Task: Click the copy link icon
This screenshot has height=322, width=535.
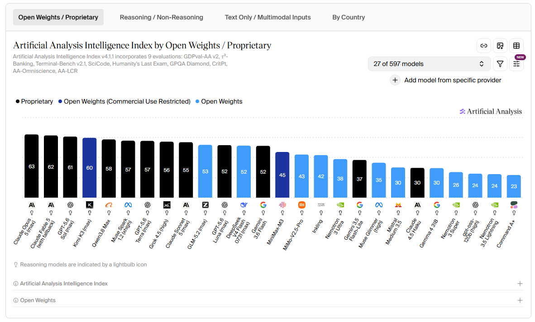Action: pyautogui.click(x=483, y=46)
